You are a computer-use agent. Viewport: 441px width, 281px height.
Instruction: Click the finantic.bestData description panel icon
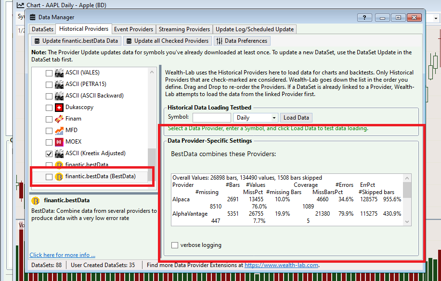pyautogui.click(x=36, y=201)
